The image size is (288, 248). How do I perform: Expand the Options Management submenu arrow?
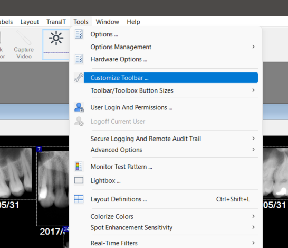(x=254, y=47)
